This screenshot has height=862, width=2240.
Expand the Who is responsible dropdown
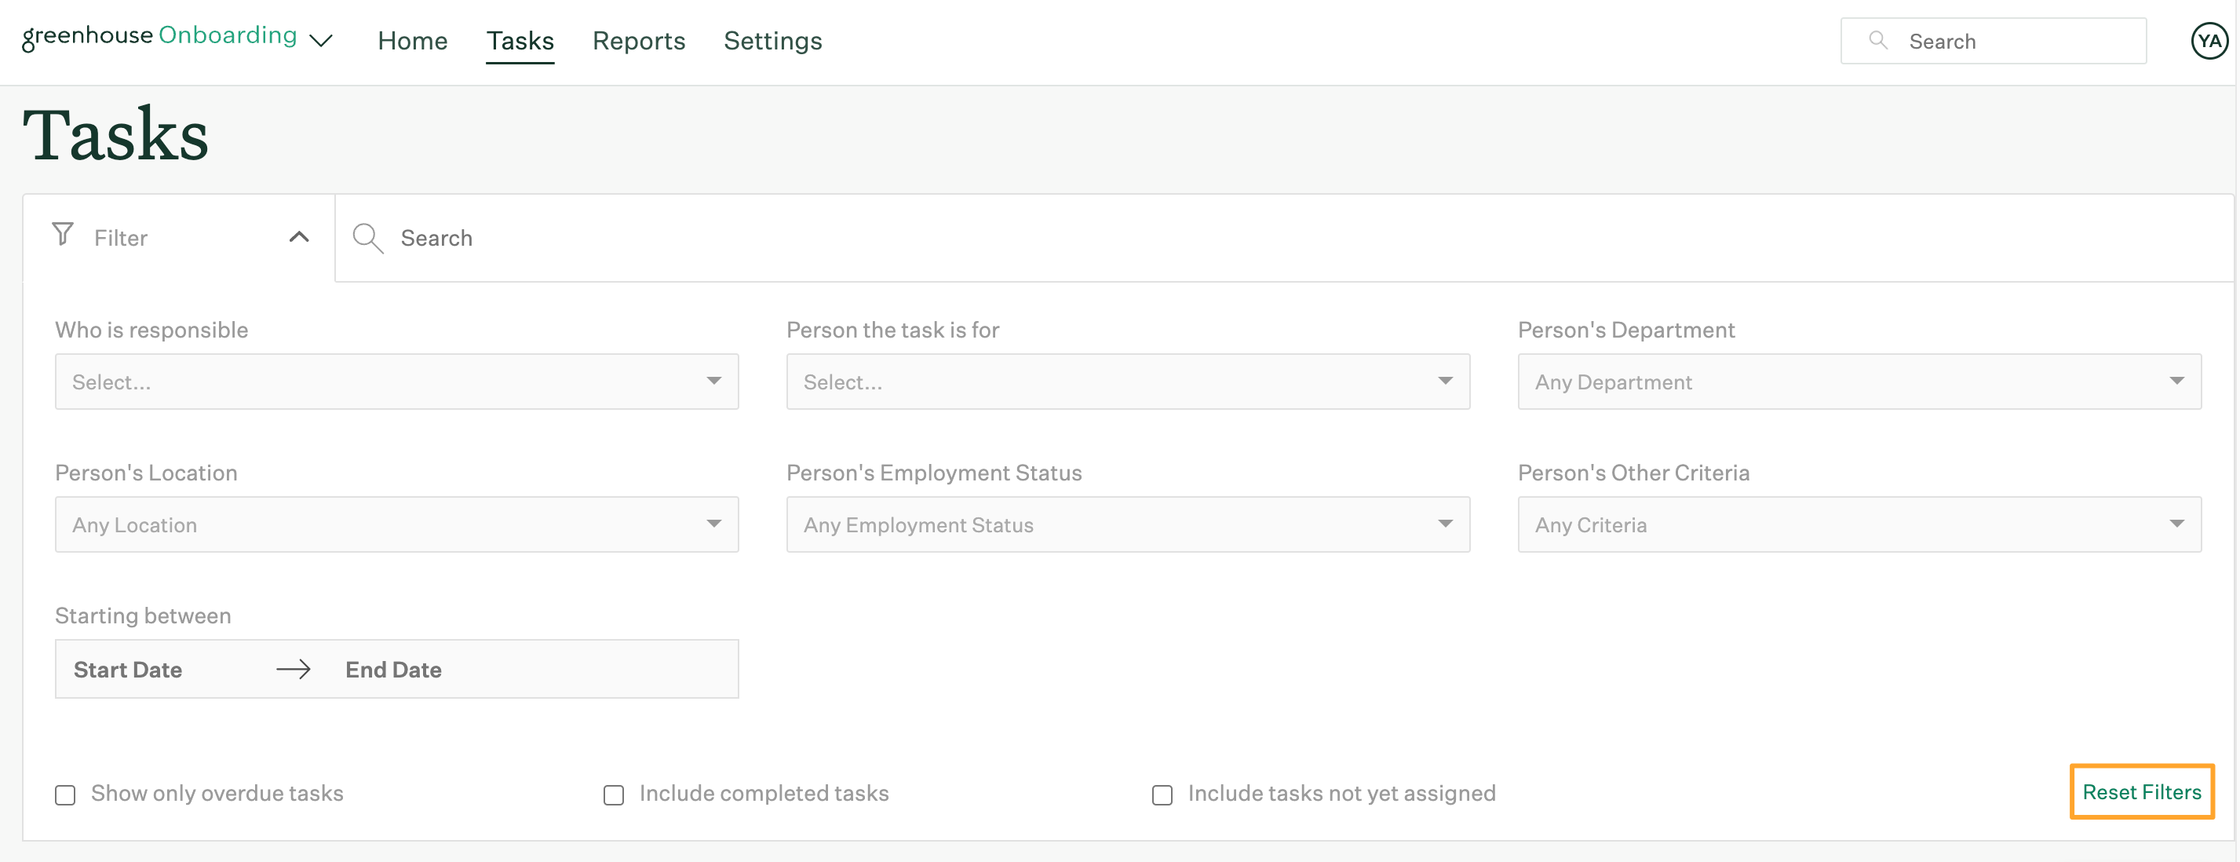pyautogui.click(x=714, y=380)
